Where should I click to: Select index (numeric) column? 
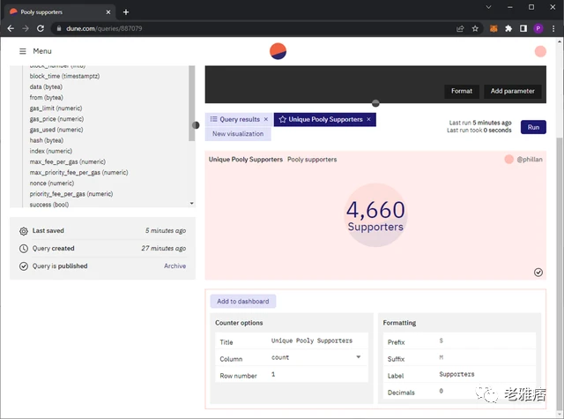point(51,151)
